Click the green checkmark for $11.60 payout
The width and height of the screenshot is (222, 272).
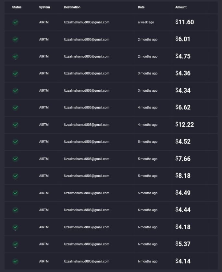(16, 22)
